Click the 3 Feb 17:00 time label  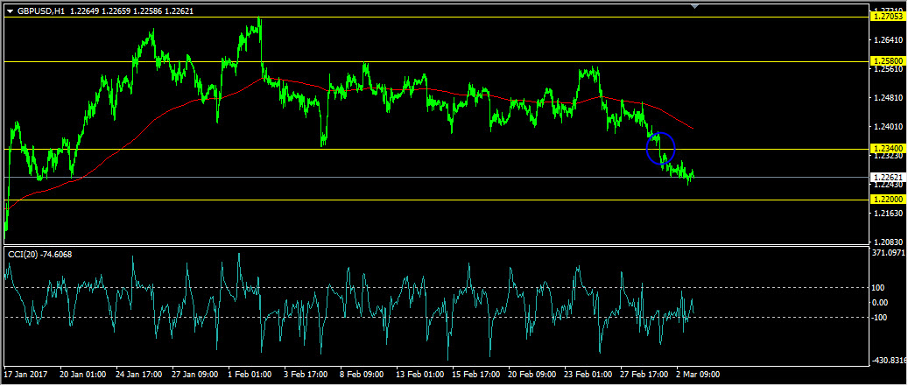[x=307, y=375]
